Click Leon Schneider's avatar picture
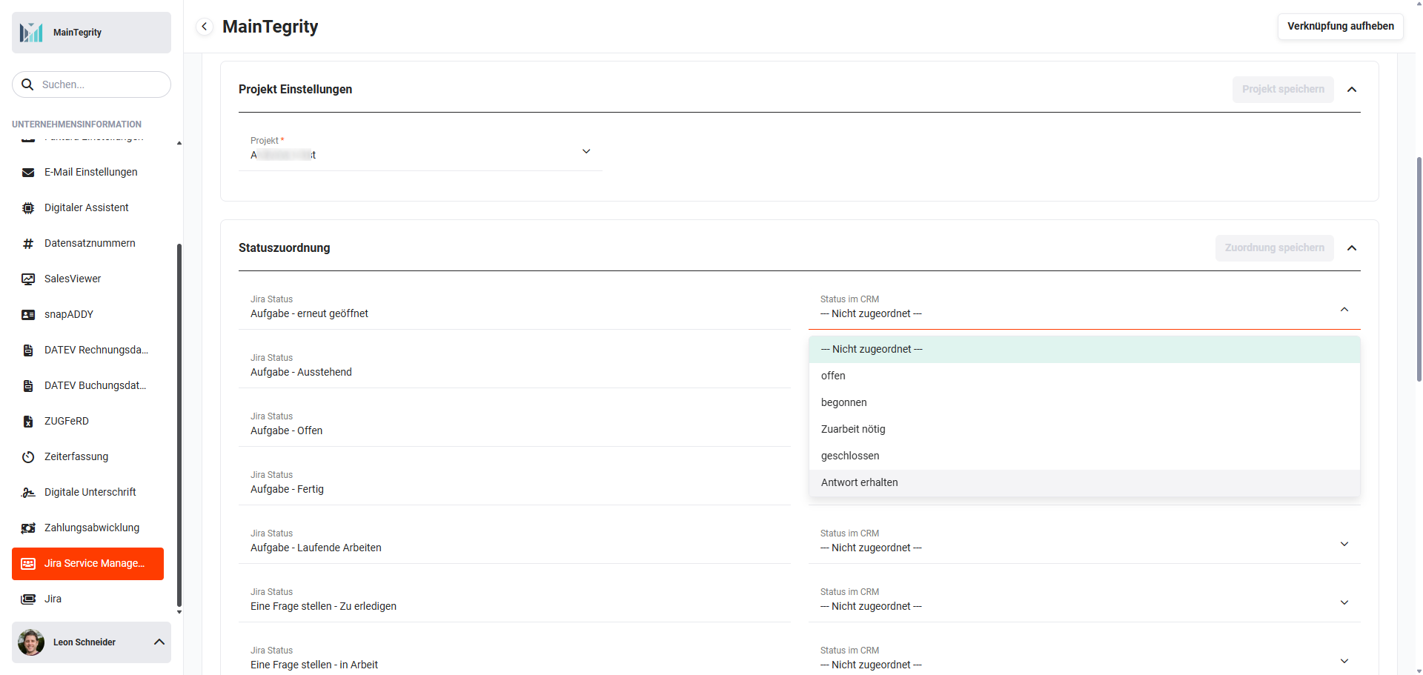1423x675 pixels. click(31, 642)
